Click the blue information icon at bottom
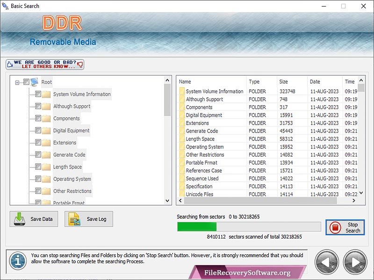Viewport: 374px width, 280px height. 18,261
